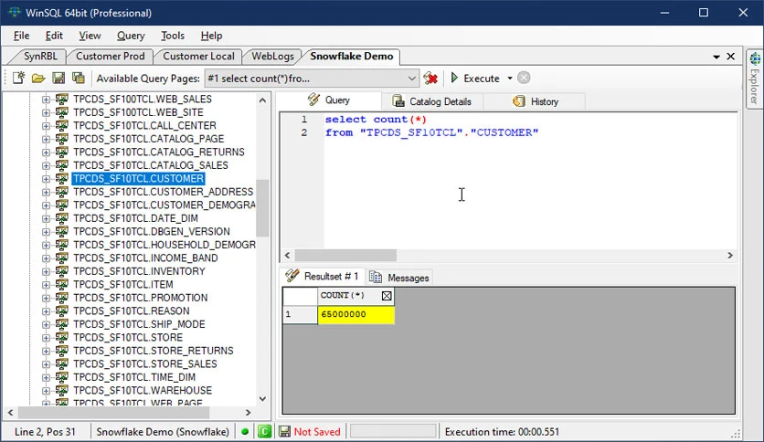Open the Edit menu
The width and height of the screenshot is (764, 442).
(54, 36)
